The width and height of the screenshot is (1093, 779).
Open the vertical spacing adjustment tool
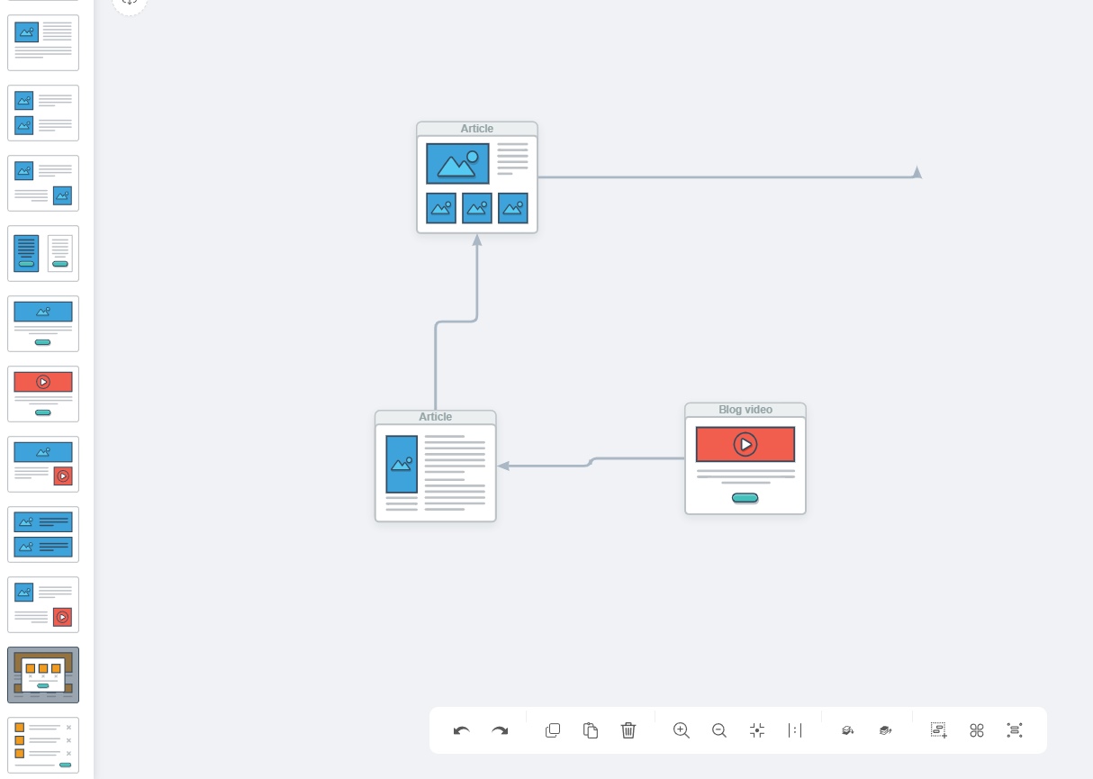(x=796, y=730)
